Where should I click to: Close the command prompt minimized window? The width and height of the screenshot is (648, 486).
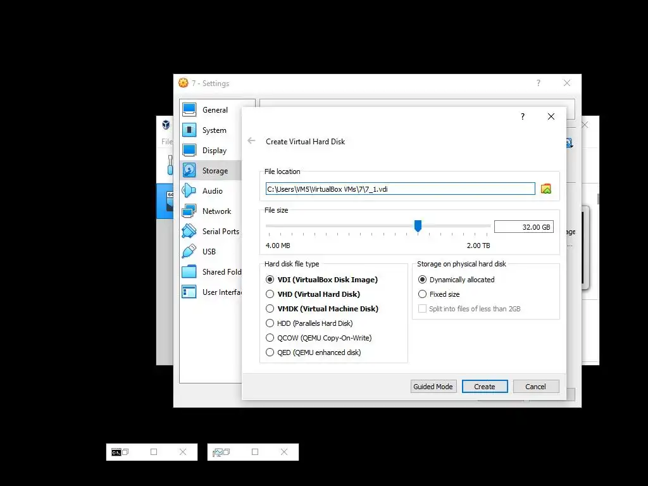[x=183, y=452]
